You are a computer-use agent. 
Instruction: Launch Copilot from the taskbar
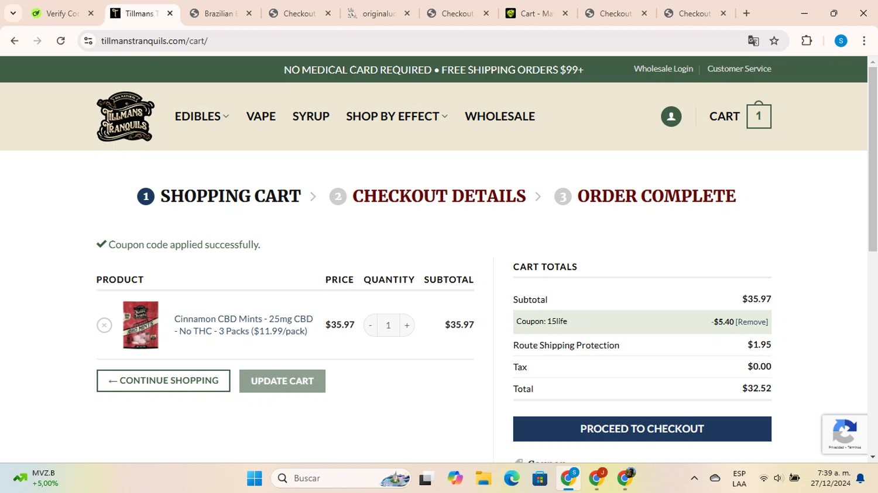click(x=455, y=478)
